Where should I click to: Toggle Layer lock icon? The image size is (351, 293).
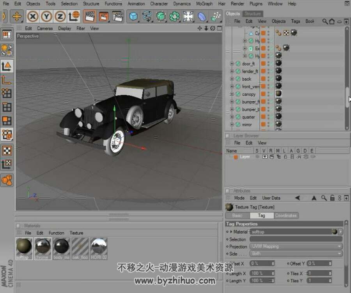[x=285, y=157]
